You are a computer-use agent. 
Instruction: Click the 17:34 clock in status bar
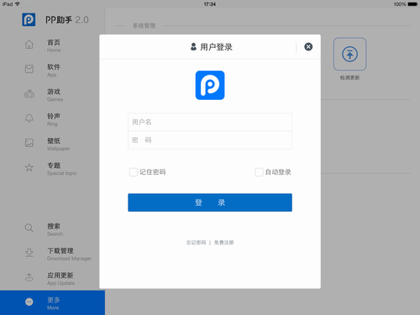210,4
